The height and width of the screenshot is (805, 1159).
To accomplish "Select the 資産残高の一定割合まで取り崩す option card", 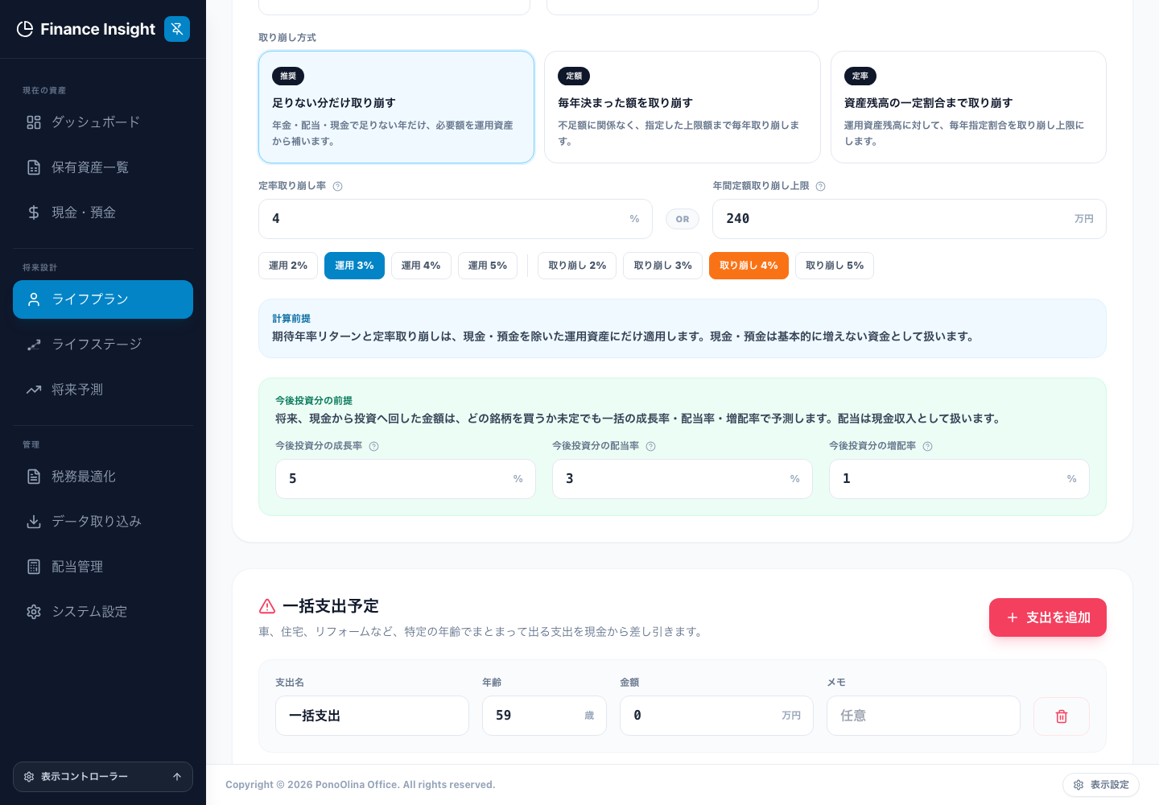I will [x=968, y=107].
